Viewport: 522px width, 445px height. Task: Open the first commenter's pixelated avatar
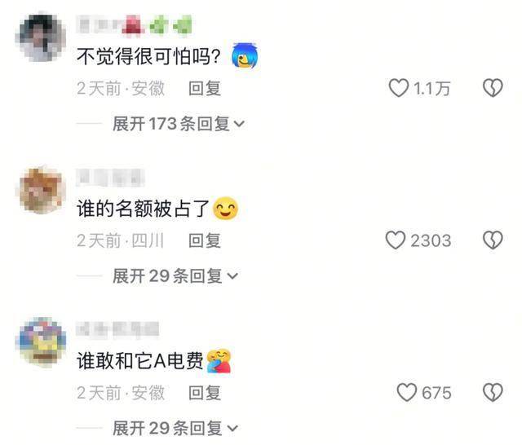coord(41,37)
